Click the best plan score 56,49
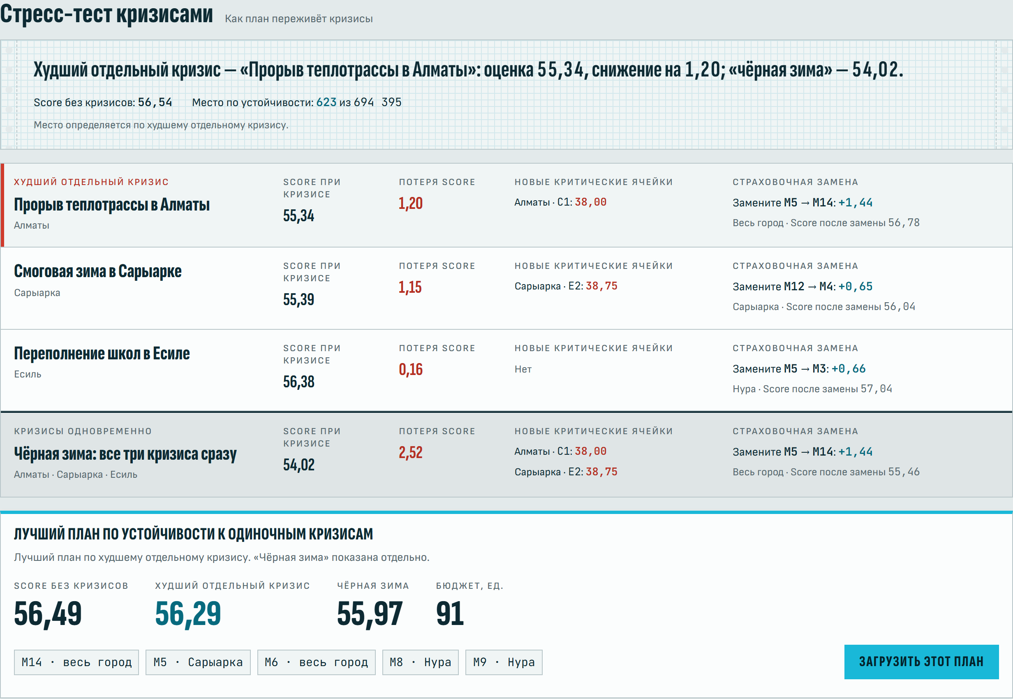Screen dimensions: 1013x699 48,613
